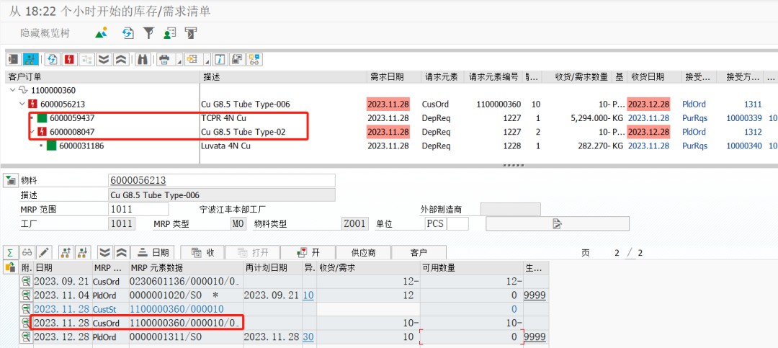Click the binoculars find icon
This screenshot has height=348, width=778.
point(143,60)
